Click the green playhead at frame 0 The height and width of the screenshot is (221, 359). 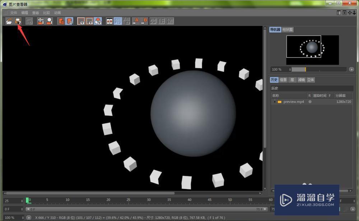(x=27, y=201)
